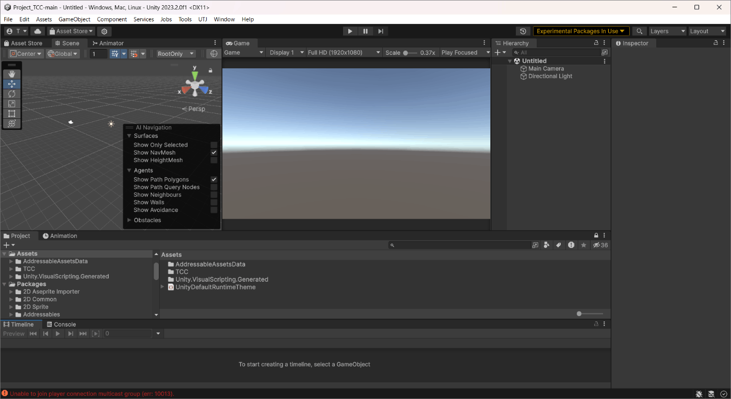Uncheck Show NavMesh
This screenshot has width=731, height=399.
point(214,153)
